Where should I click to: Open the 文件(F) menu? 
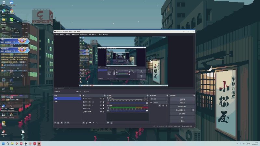tap(56, 34)
